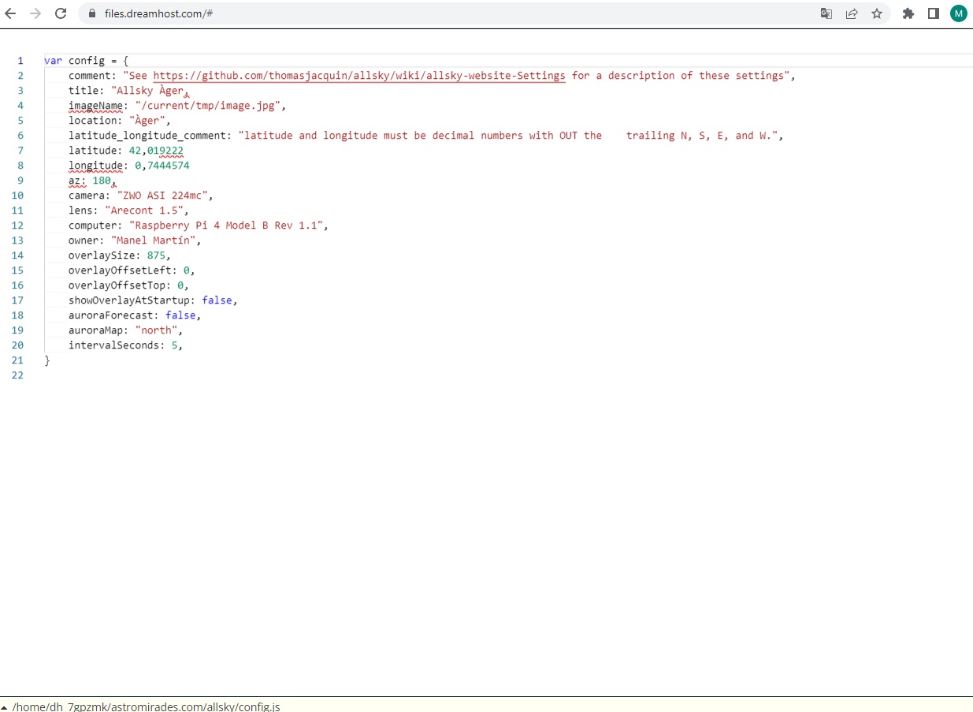This screenshot has width=973, height=712.
Task: Click longitude value 0,7444574
Action: pos(162,166)
